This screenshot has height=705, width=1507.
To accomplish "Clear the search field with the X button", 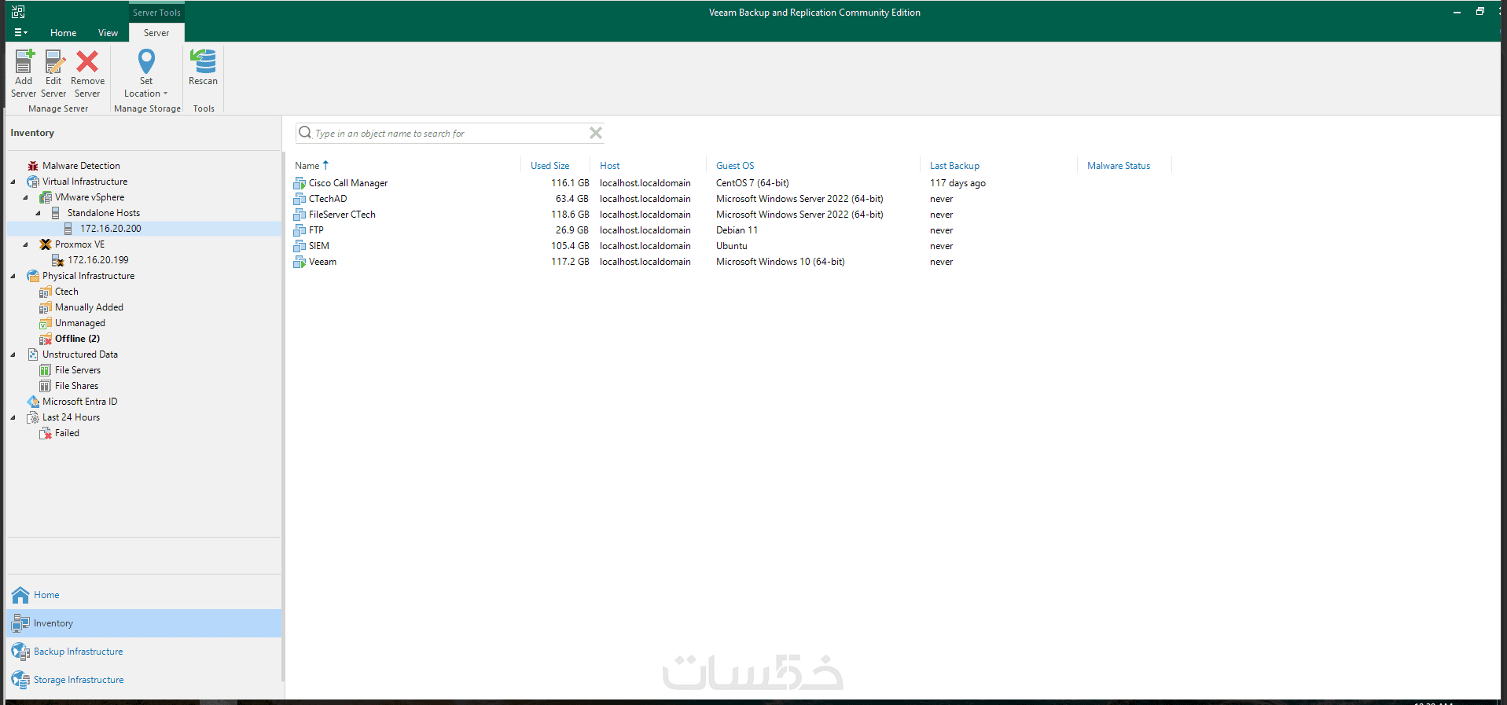I will coord(596,133).
